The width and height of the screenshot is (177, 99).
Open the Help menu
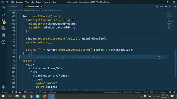tap(54, 2)
